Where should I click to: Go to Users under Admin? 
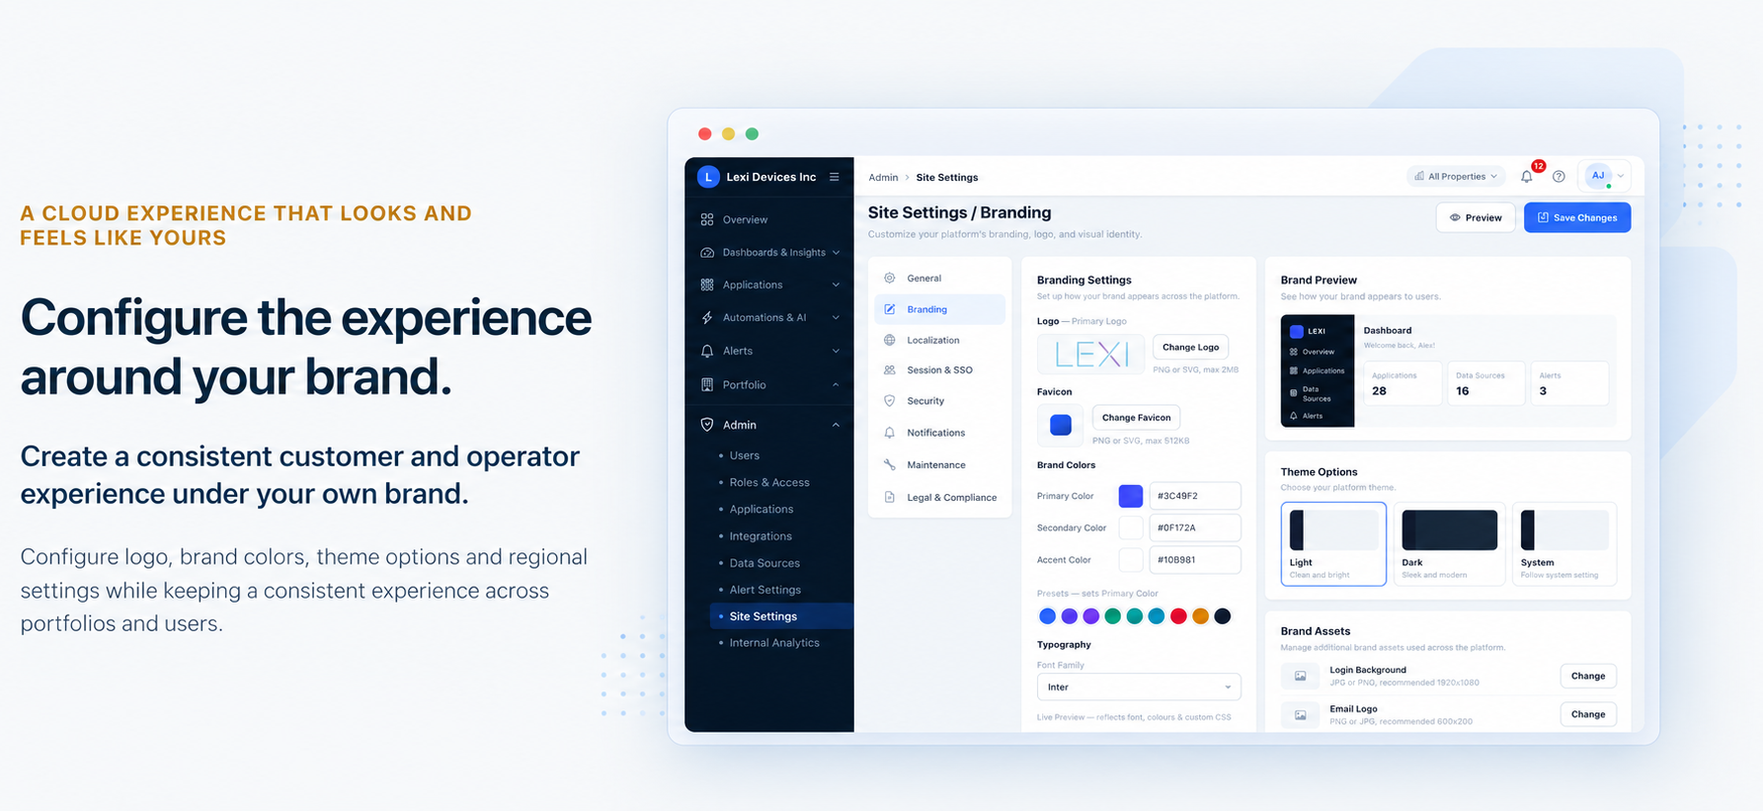click(x=744, y=455)
